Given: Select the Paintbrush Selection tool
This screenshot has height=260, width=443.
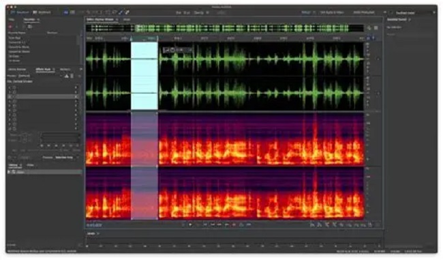Looking at the screenshot, I should click(x=121, y=12).
